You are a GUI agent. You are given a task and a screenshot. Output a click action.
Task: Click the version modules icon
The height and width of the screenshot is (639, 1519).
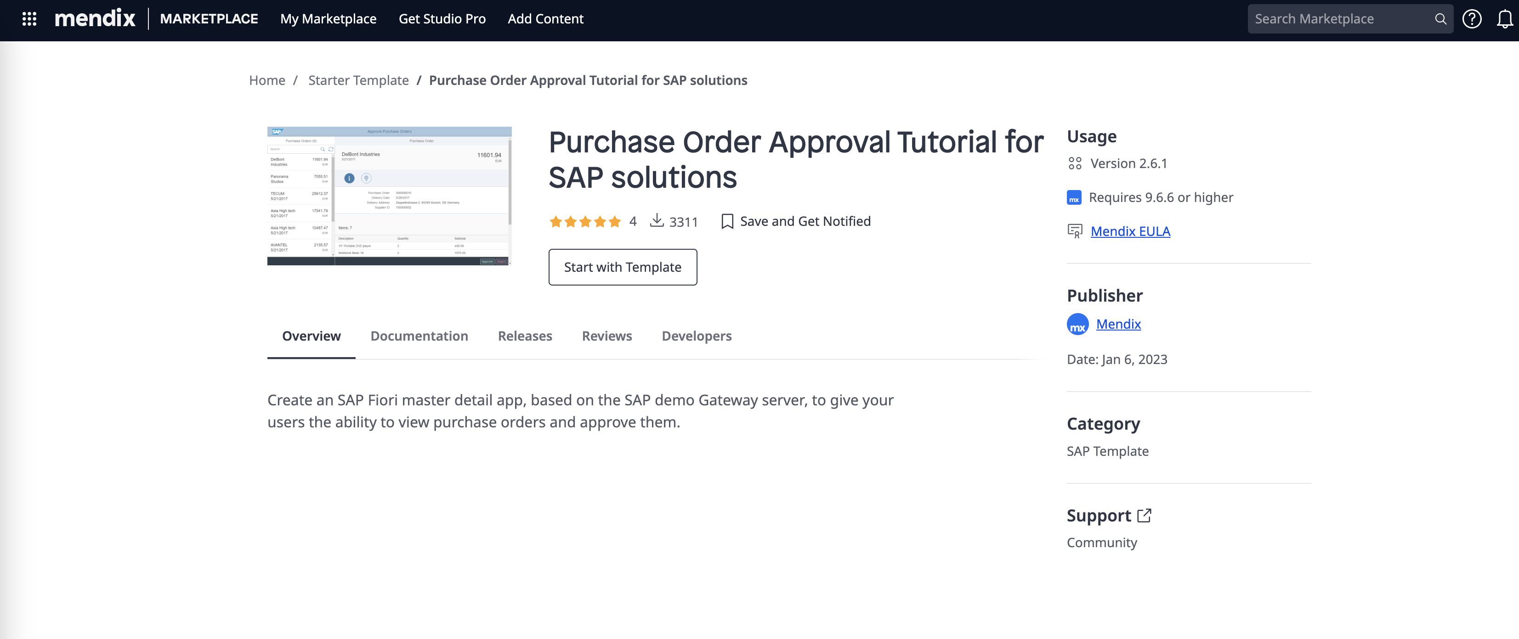(1075, 163)
